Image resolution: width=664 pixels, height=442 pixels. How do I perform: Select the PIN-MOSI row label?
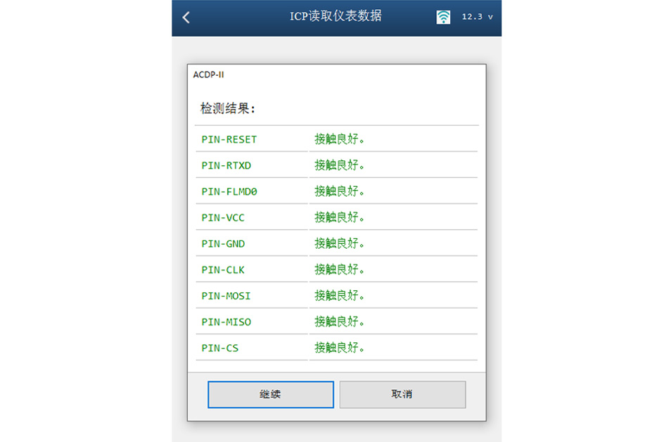226,295
